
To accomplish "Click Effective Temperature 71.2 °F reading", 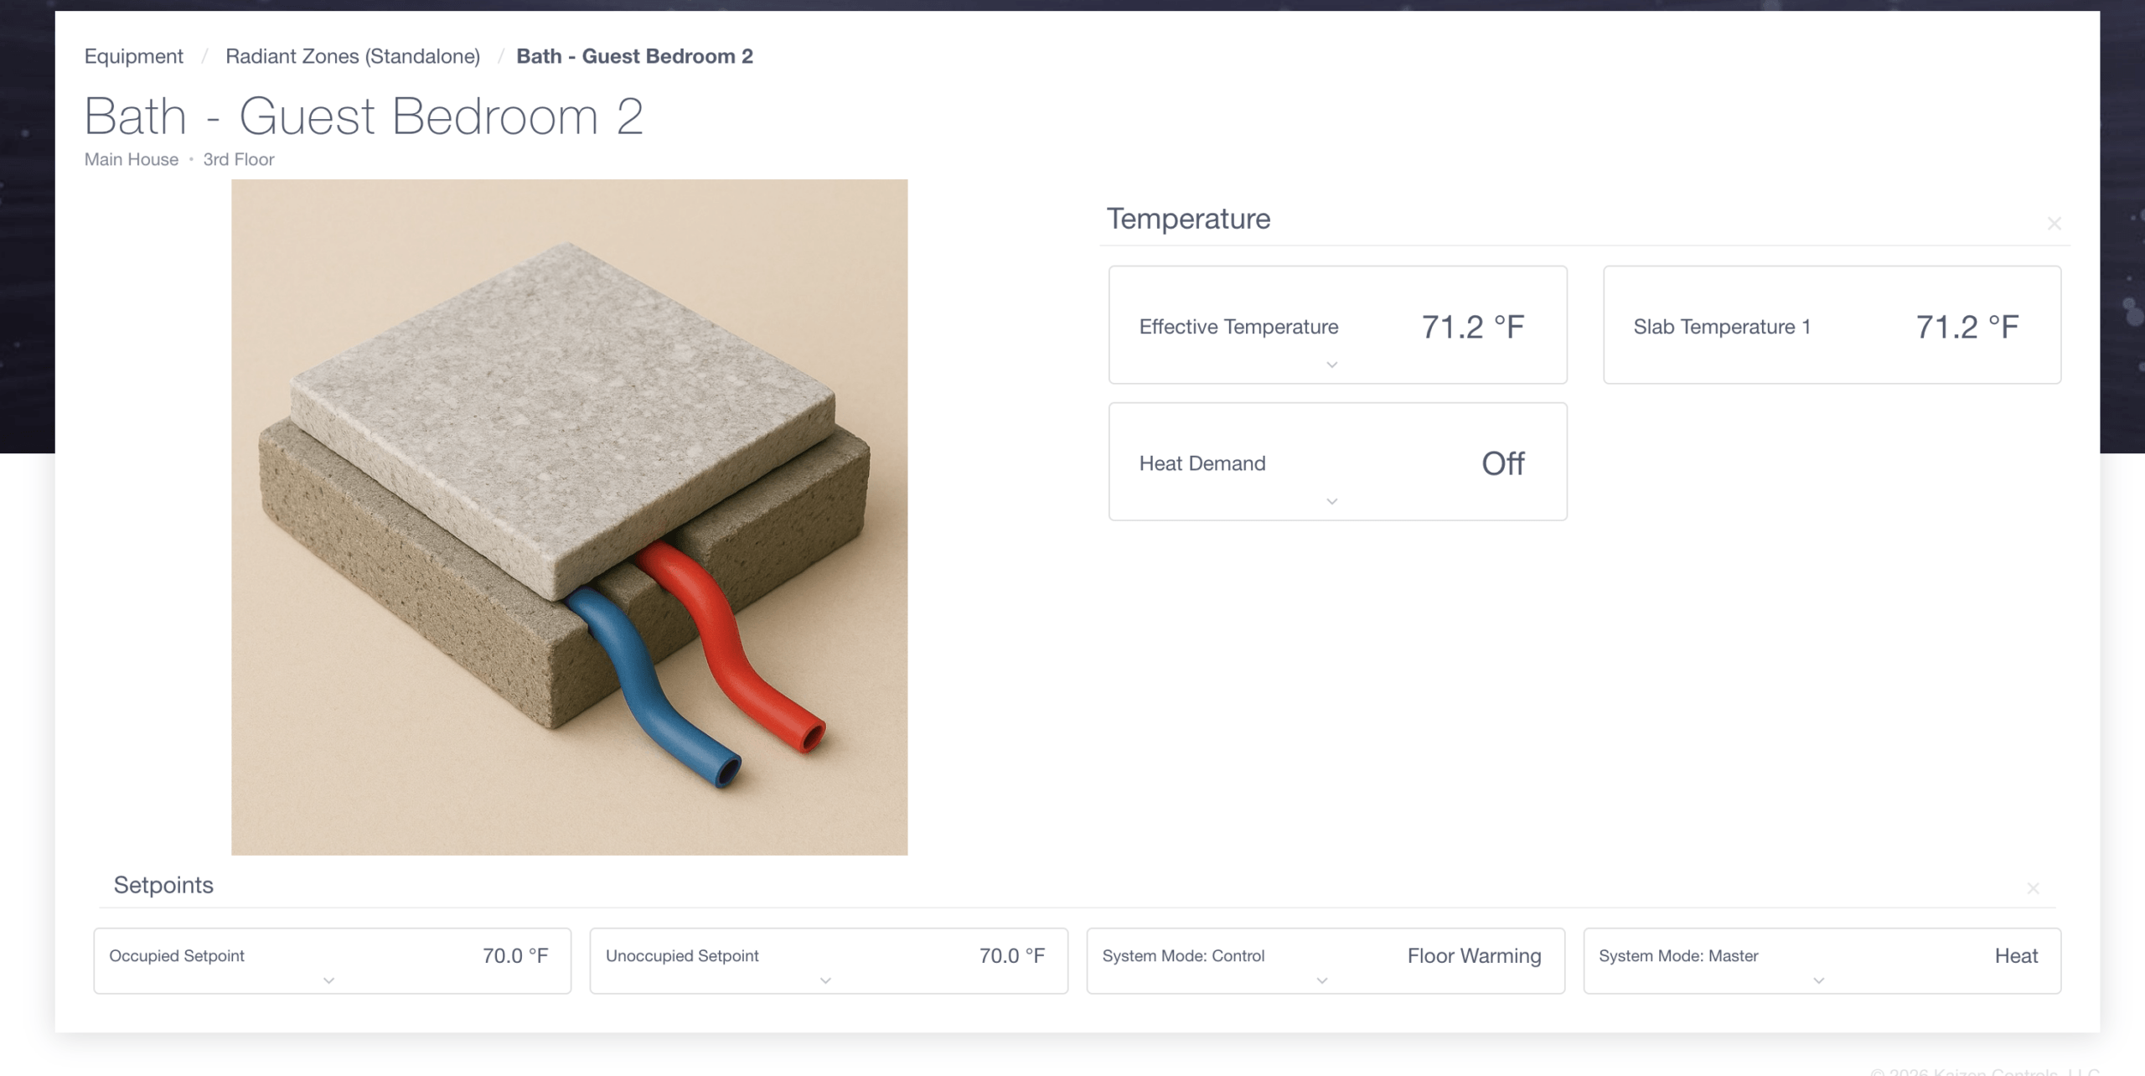I will pos(1472,327).
